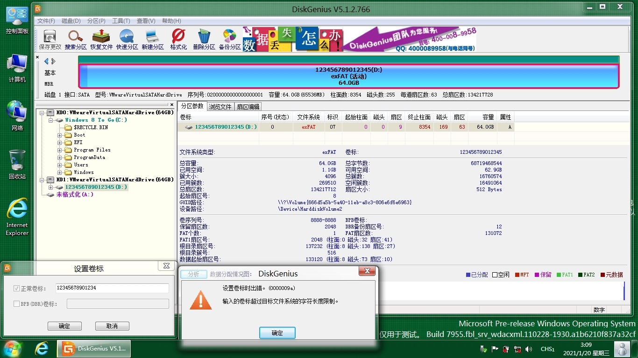638x358 pixels.
Task: Expand the Program Files folder node
Action: [x=60, y=150]
